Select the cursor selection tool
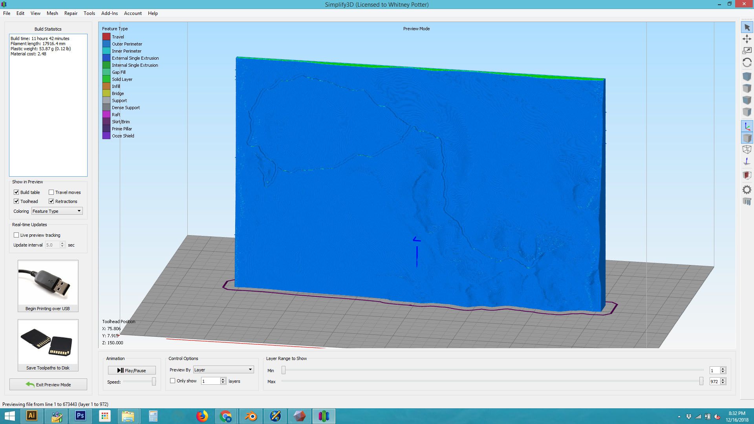This screenshot has width=754, height=424. (x=747, y=27)
